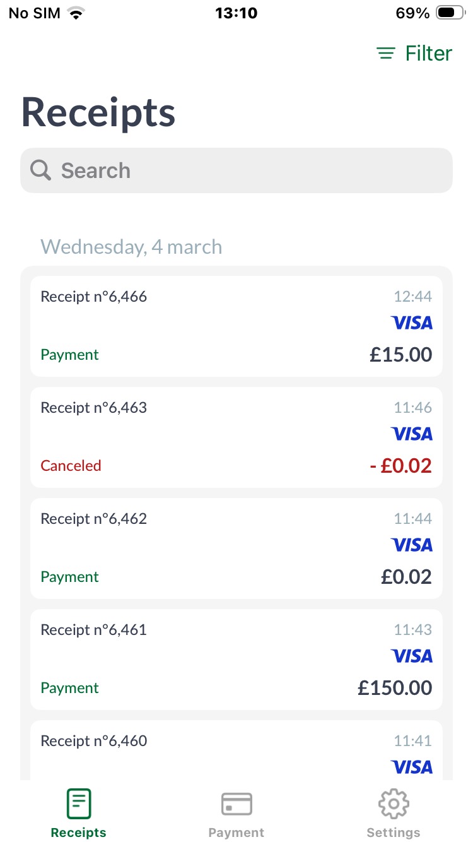The height and width of the screenshot is (842, 473).
Task: Open the Settings gear icon
Action: coord(394,803)
